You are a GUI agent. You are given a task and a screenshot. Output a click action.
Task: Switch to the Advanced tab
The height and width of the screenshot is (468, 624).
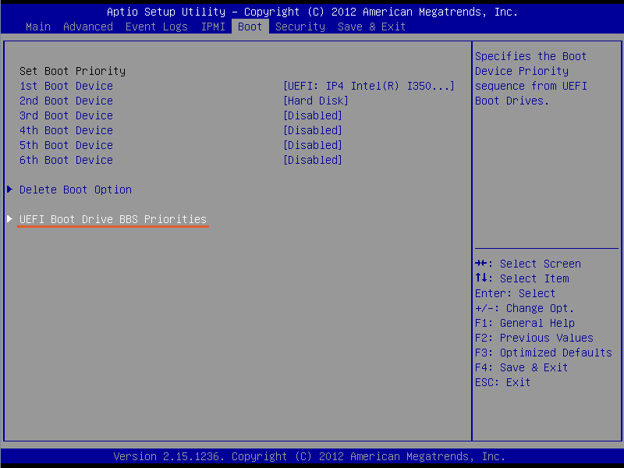click(x=87, y=27)
